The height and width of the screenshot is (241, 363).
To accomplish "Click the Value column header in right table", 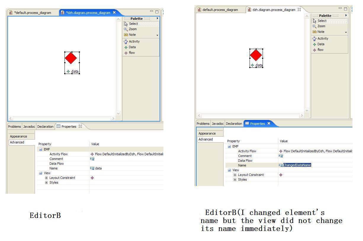I will coord(284,141).
